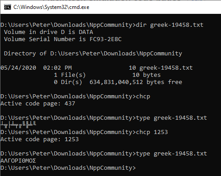The width and height of the screenshot is (221, 176).
Task: Click 'Active code page: 437' output
Action: point(38,104)
